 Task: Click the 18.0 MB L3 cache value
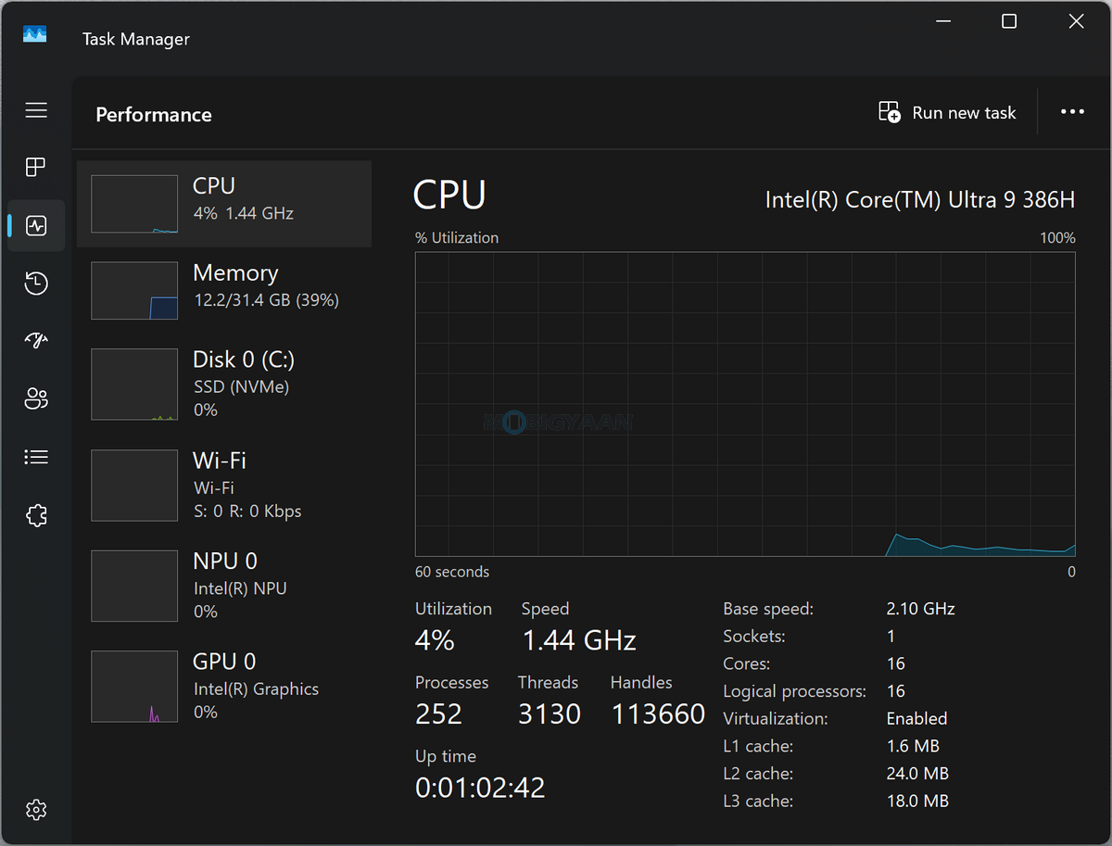point(917,801)
